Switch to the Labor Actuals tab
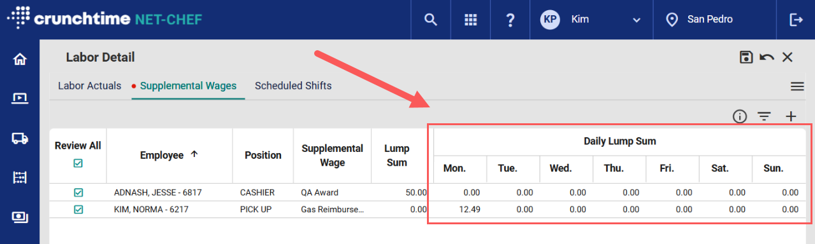Screen dimensions: 815x244 89,86
